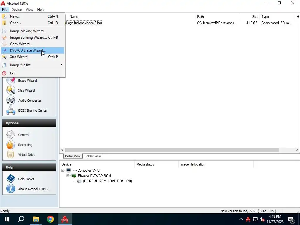This screenshot has height=225, width=300.
Task: Click the Image Making Wizard disc icon
Action: 4,31
